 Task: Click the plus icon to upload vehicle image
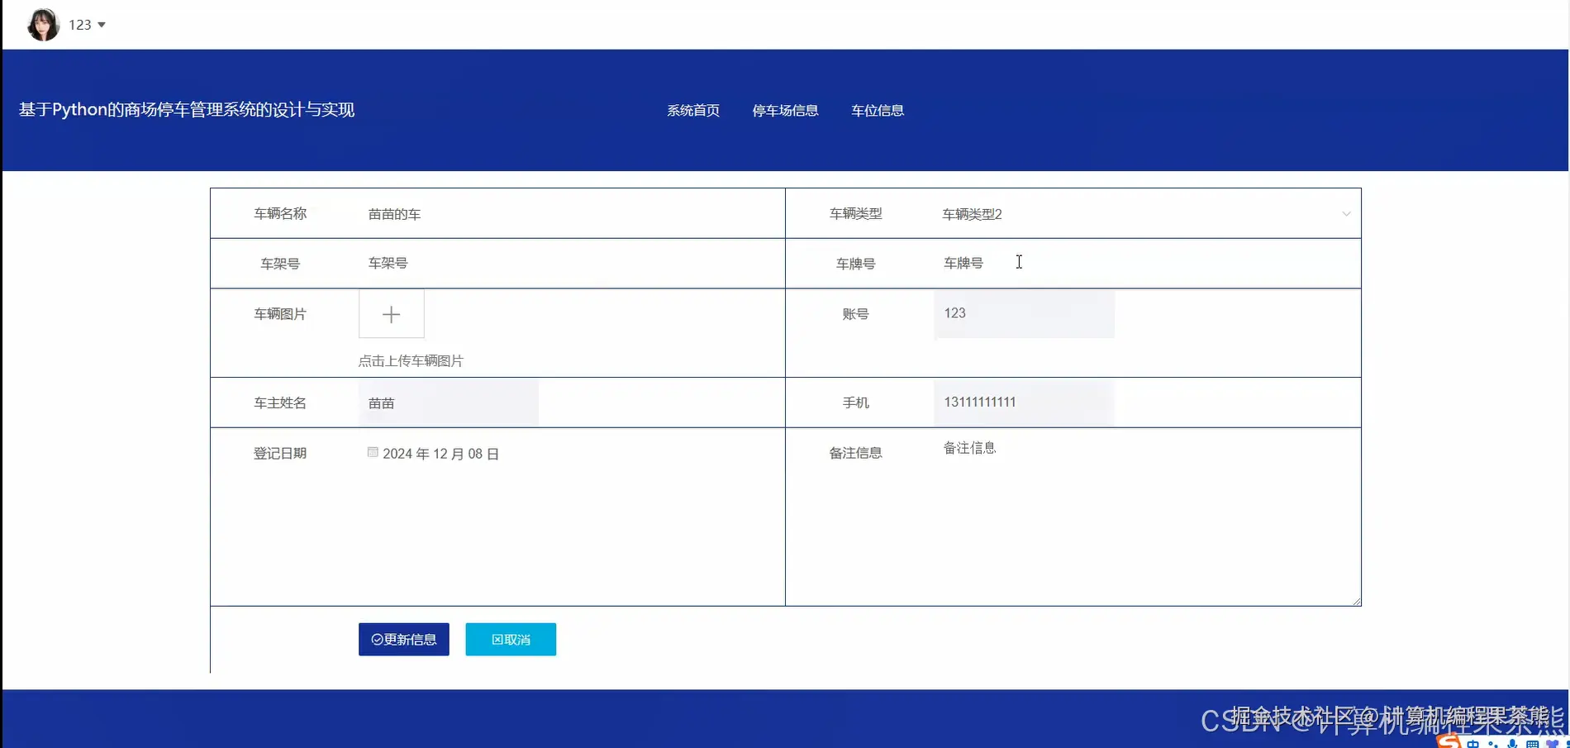pyautogui.click(x=392, y=314)
